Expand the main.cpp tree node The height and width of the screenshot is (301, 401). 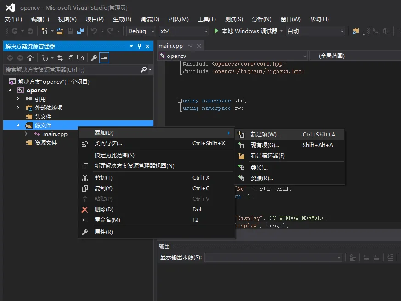click(x=26, y=134)
